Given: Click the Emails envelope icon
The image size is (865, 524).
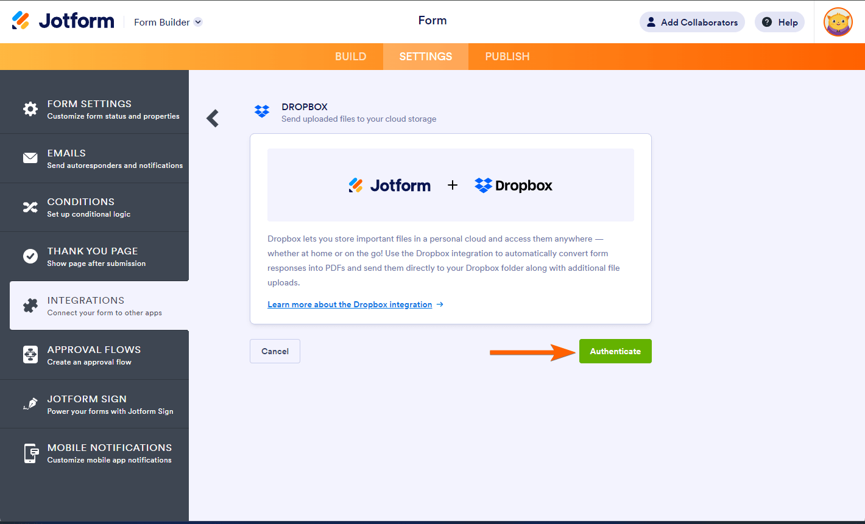Looking at the screenshot, I should pos(30,158).
